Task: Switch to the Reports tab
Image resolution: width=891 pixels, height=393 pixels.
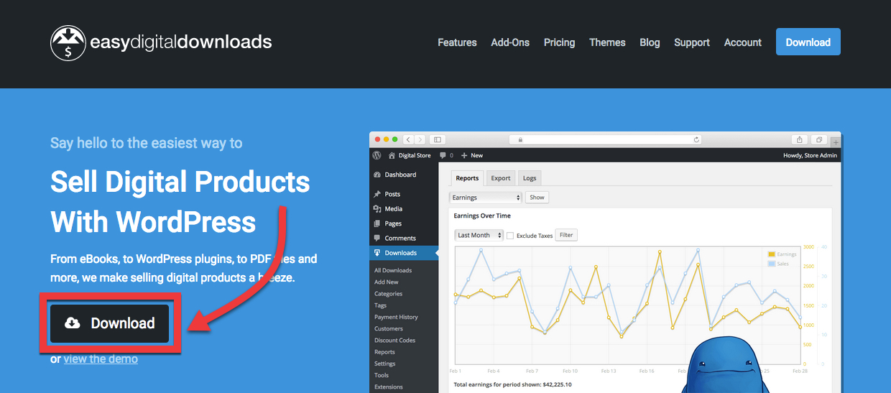Action: [x=467, y=178]
